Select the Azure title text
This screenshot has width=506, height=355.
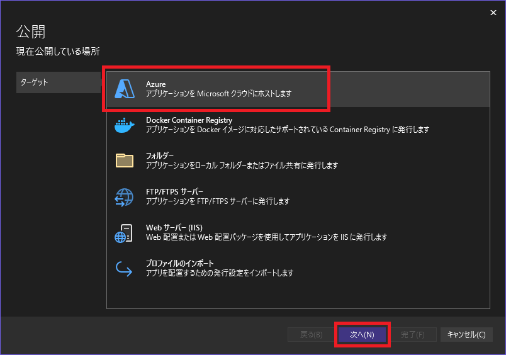coord(156,84)
